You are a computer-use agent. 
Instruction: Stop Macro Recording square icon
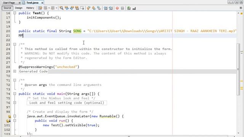[x=122, y=8]
